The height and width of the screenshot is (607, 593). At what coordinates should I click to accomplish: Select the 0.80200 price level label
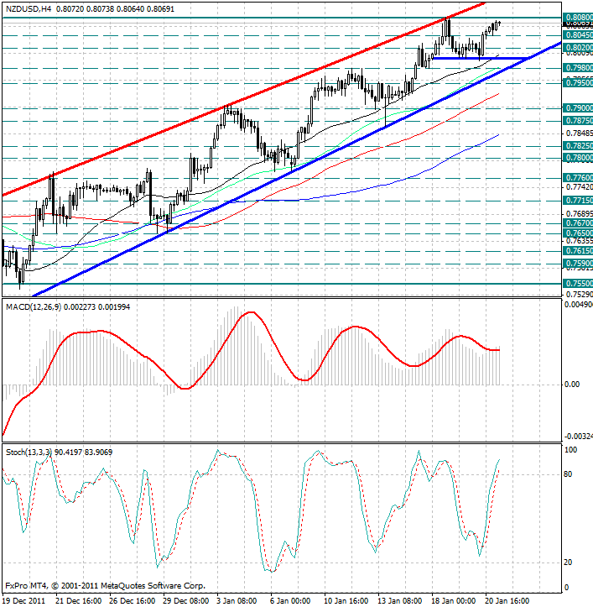pos(578,48)
